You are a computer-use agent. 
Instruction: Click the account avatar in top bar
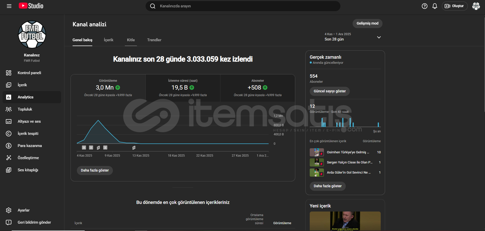coord(476,6)
